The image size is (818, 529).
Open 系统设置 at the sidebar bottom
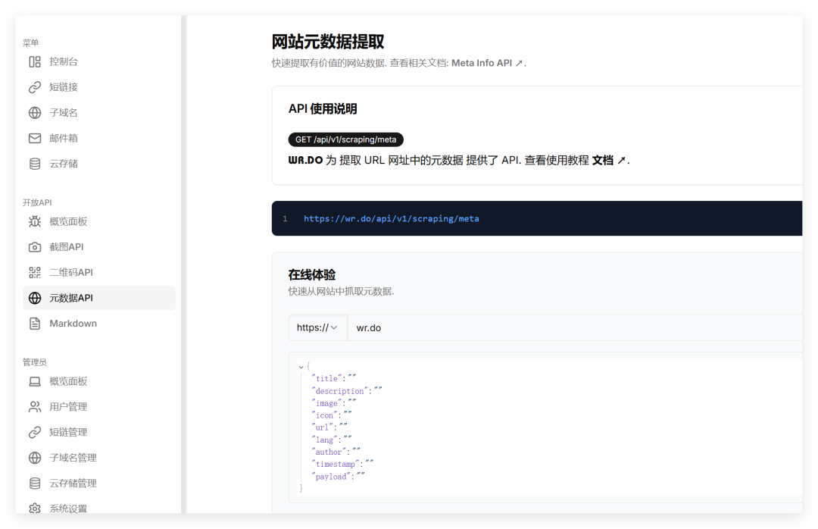pyautogui.click(x=99, y=508)
